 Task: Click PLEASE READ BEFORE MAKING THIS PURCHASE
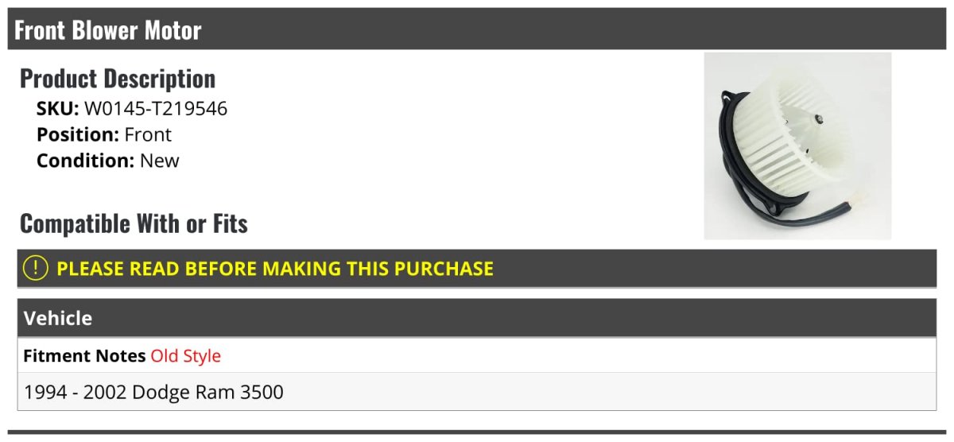(x=274, y=269)
